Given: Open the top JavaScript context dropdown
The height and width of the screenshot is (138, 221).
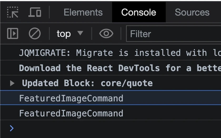Looking at the screenshot, I should point(70,34).
